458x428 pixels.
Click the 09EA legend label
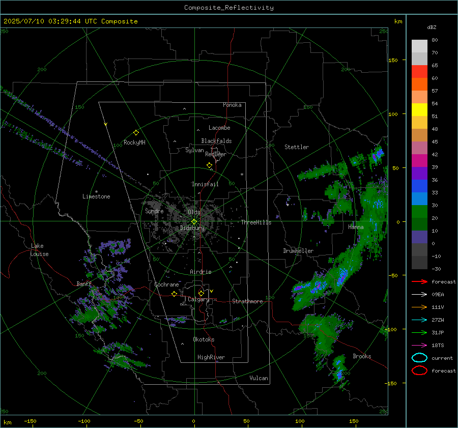pyautogui.click(x=438, y=295)
